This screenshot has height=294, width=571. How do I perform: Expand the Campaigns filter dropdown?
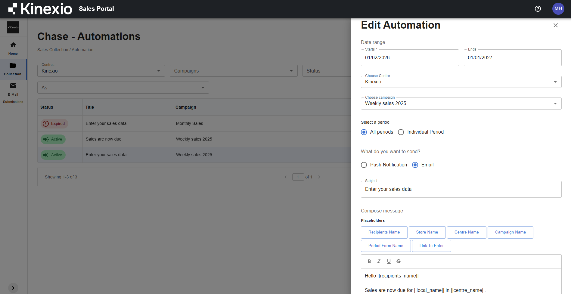233,71
